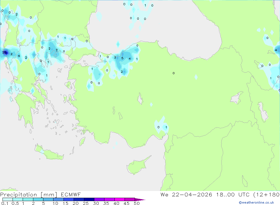Click the '20' legend scale label
280x205 pixels.
pyautogui.click(x=76, y=203)
